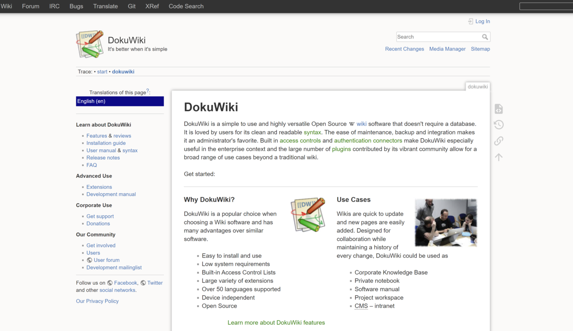Open Installation guide
Image resolution: width=573 pixels, height=331 pixels.
click(x=106, y=143)
